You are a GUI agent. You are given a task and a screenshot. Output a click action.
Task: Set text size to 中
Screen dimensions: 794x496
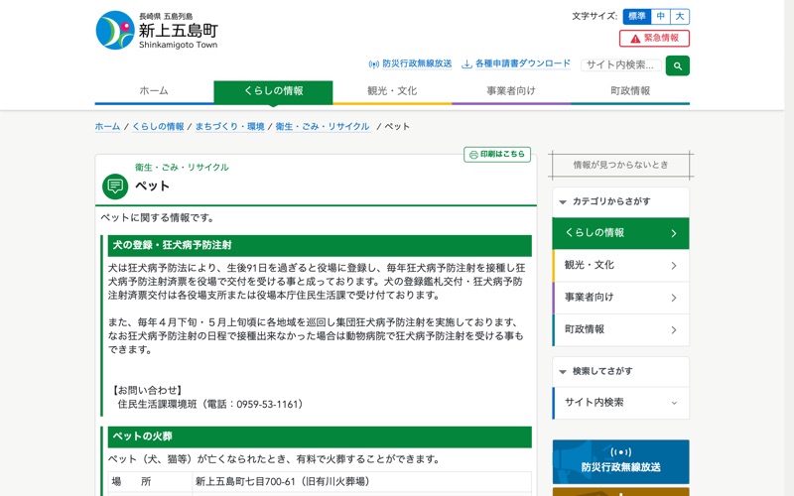tap(661, 16)
